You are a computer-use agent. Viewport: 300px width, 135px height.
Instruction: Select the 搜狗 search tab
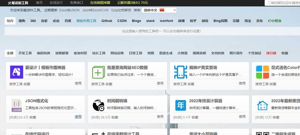point(22,21)
